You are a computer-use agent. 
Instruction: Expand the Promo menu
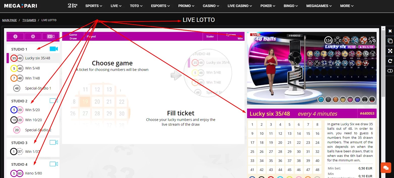(x=186, y=6)
